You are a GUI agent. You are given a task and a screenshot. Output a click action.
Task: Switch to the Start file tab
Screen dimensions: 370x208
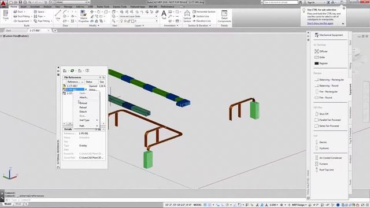tap(9, 31)
